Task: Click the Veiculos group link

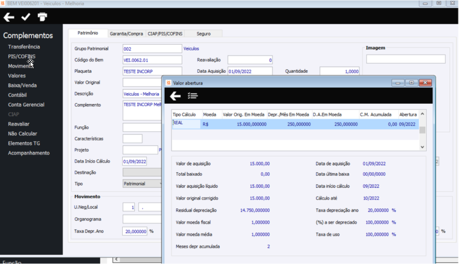Action: [191, 49]
